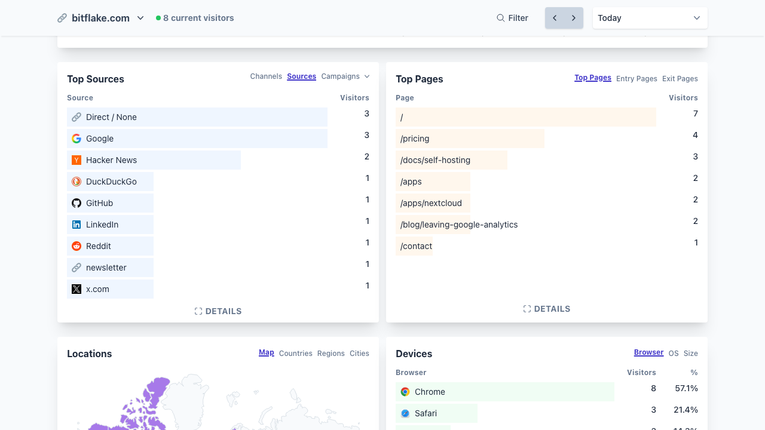Viewport: 765px width, 430px height.
Task: Open DETAILS for Top Sources
Action: 218,311
